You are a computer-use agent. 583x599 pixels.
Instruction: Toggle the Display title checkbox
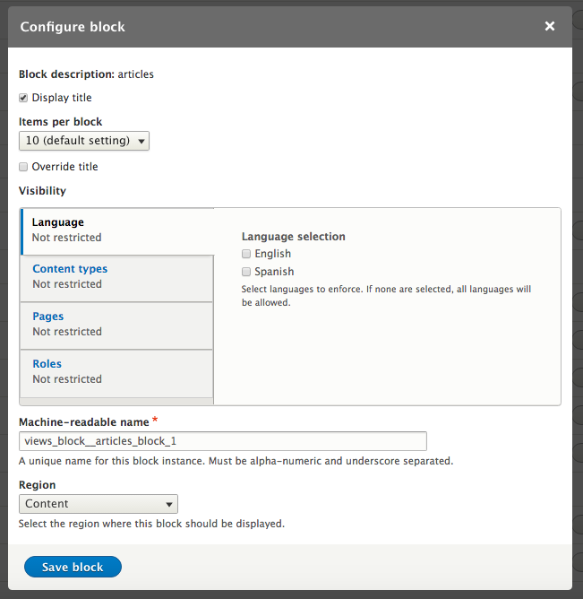tap(23, 98)
